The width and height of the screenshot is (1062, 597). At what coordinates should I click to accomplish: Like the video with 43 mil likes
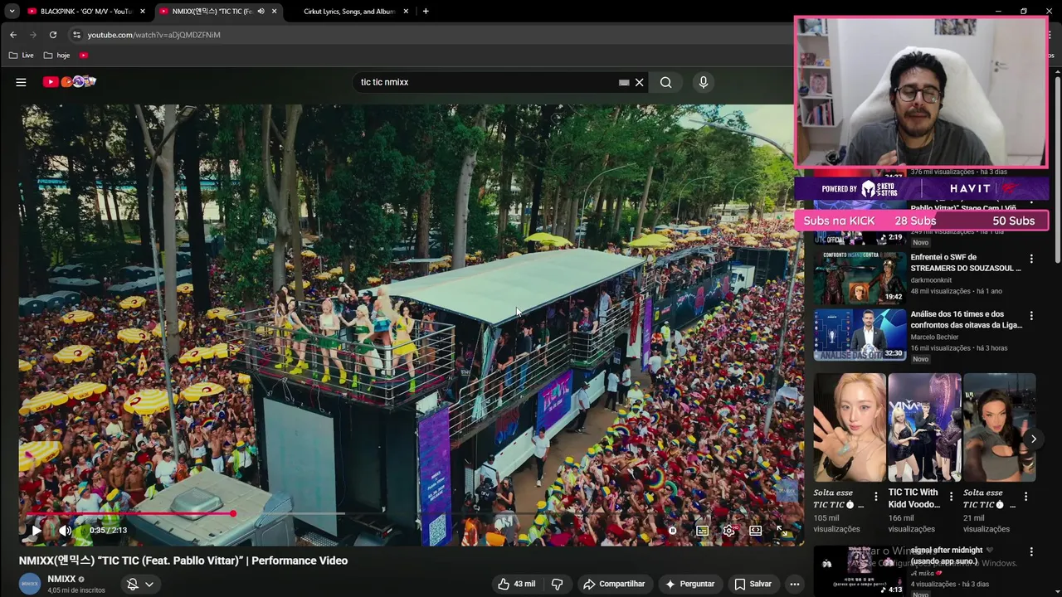pos(516,584)
